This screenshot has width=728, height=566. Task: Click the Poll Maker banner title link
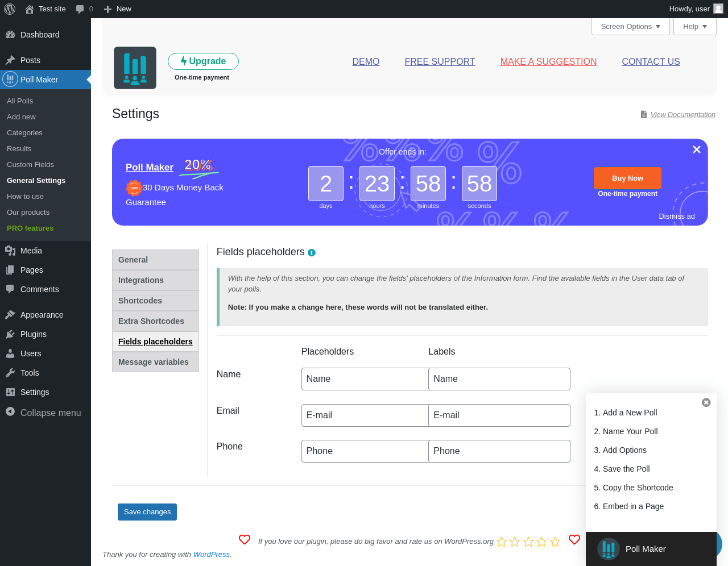point(150,167)
